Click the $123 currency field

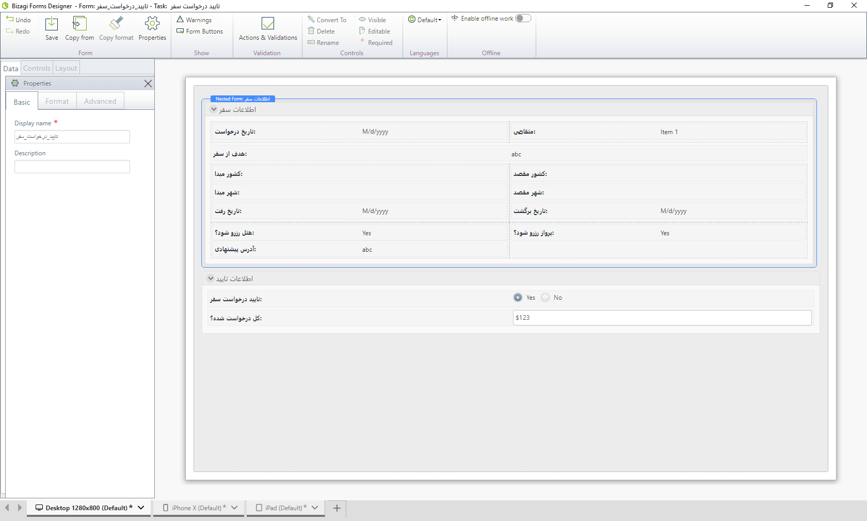point(662,318)
